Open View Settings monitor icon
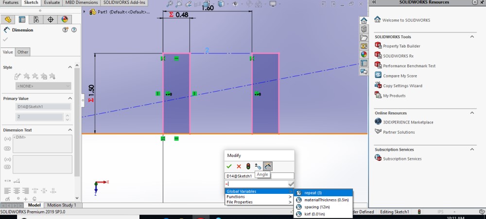 click(273, 4)
